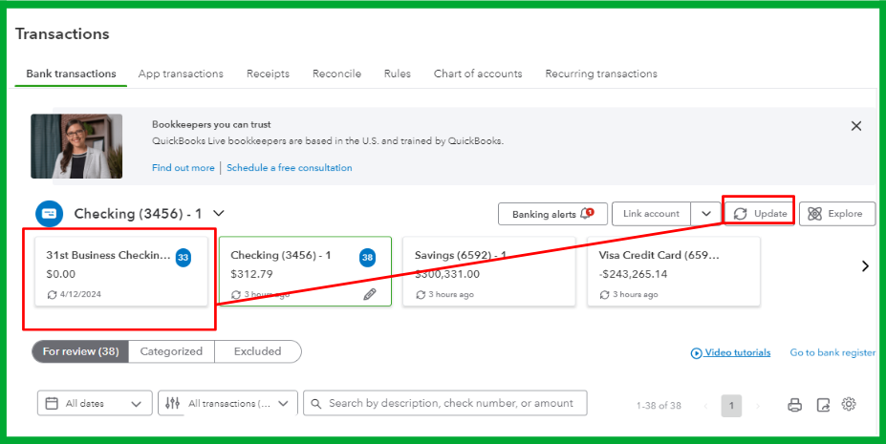Select the For review (38) toggle
Viewport: 886px width, 444px height.
click(80, 351)
